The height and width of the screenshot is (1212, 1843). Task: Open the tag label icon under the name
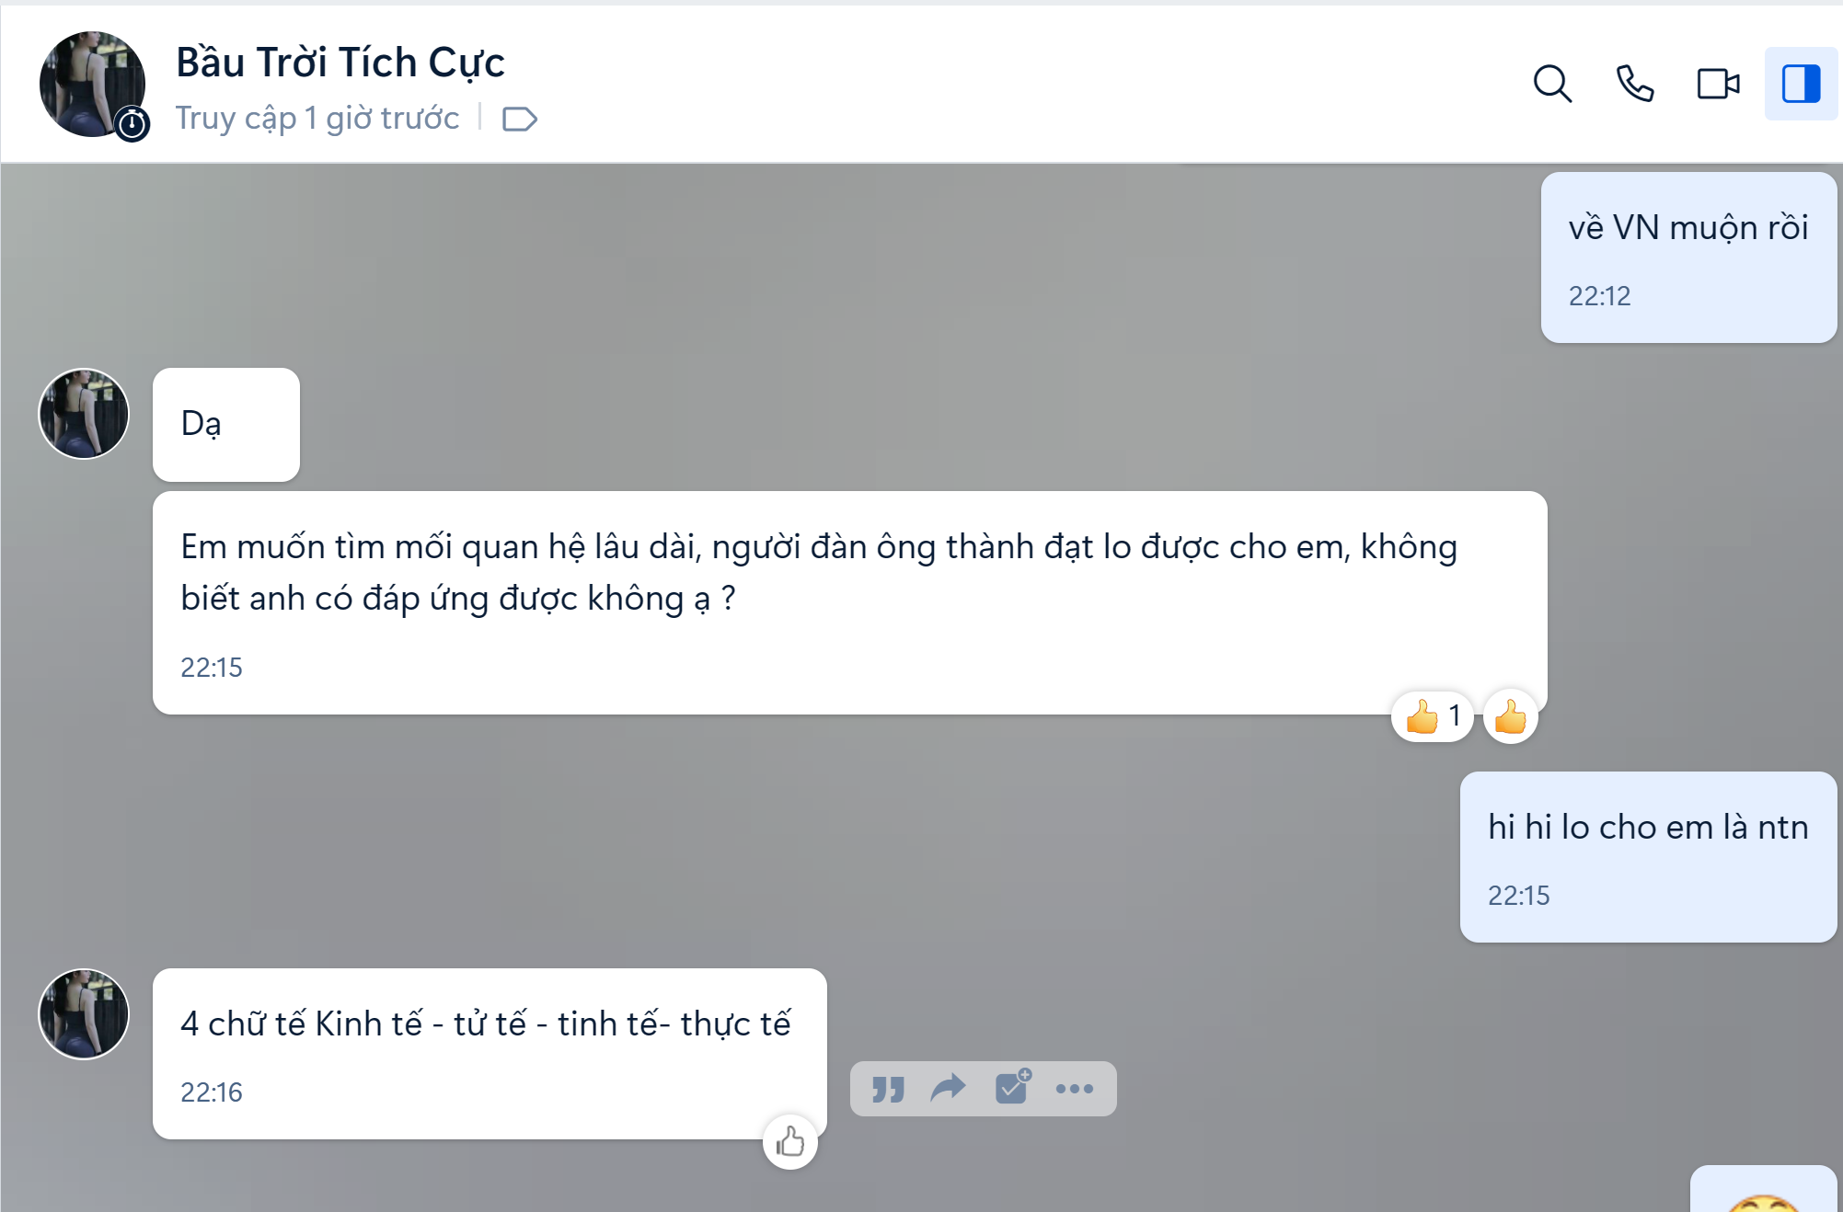coord(519,119)
